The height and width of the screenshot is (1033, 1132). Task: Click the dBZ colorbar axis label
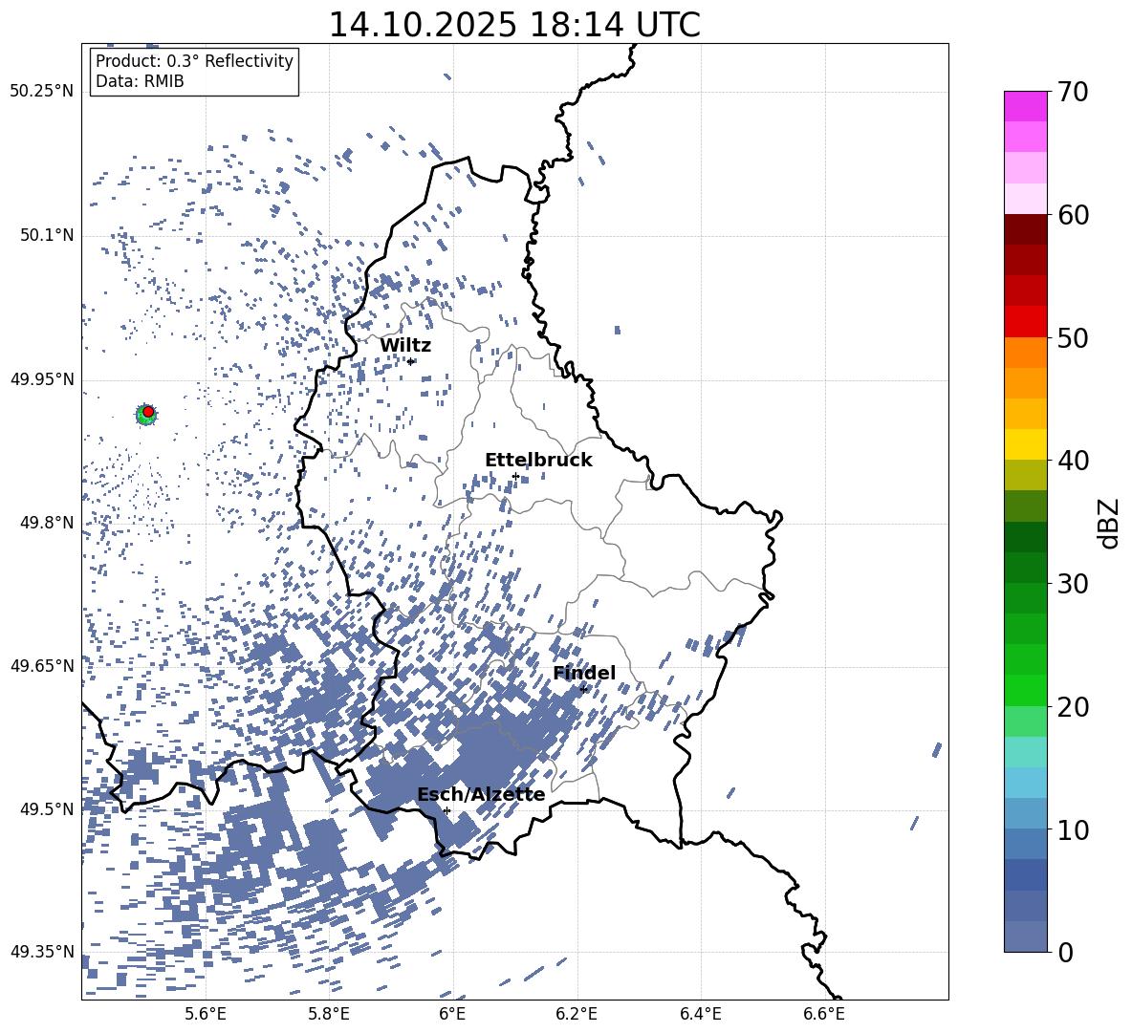point(1108,523)
